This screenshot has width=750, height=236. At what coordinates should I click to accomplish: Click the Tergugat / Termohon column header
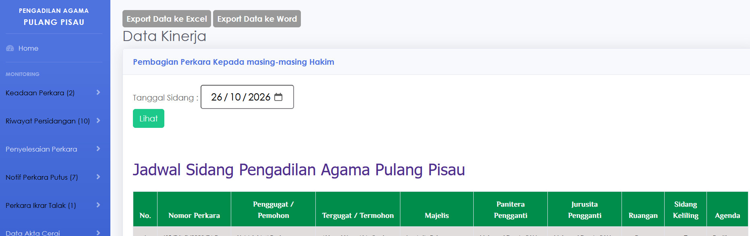[358, 209]
